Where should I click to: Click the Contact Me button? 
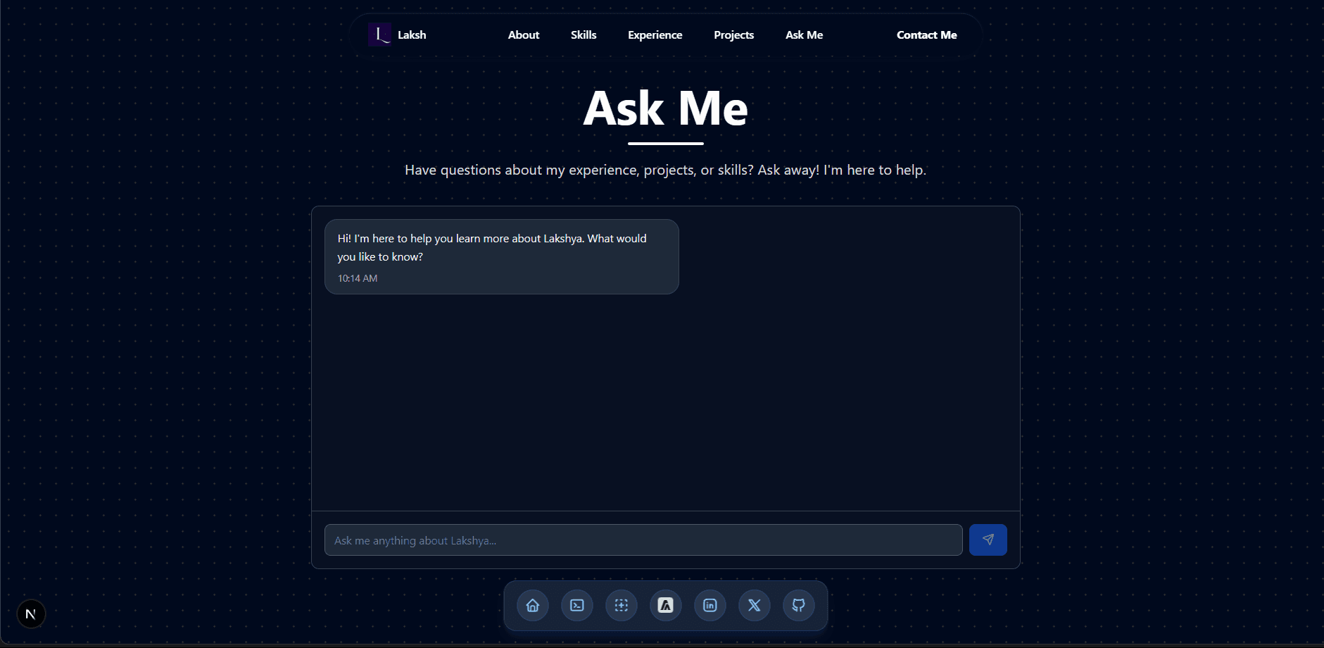click(x=926, y=35)
